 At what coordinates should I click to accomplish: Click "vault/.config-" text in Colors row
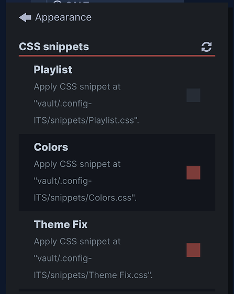click(x=63, y=181)
